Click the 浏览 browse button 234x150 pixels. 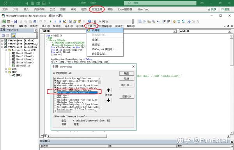(x=126, y=85)
